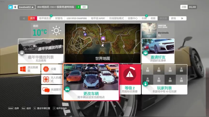Click the green player icon on 玩家列表

tap(145, 84)
